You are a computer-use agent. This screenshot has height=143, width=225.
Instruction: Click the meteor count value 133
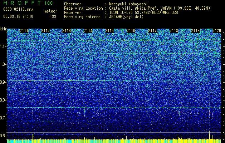click(53, 16)
